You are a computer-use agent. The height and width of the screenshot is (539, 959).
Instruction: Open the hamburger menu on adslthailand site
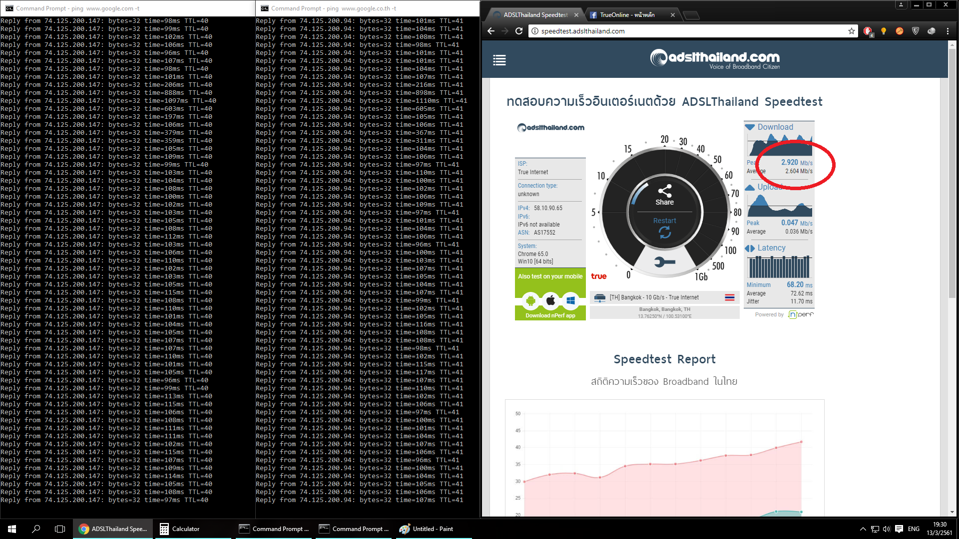[x=499, y=60]
